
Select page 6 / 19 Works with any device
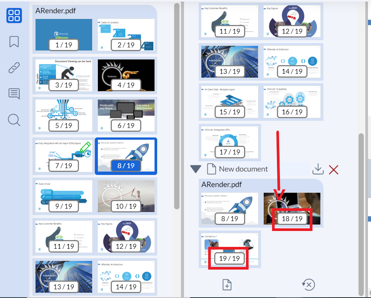click(126, 115)
